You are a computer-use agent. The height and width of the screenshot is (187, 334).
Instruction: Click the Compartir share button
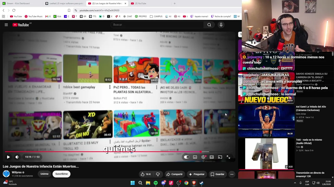[x=174, y=174]
